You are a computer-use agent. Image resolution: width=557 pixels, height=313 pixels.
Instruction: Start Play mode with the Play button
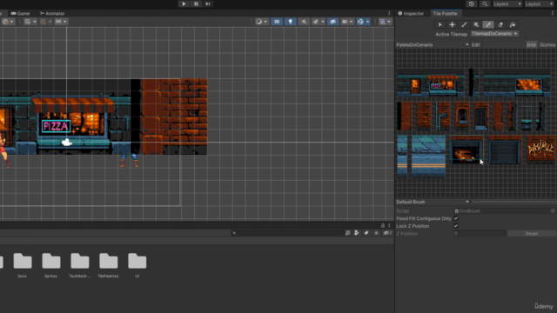pos(184,3)
